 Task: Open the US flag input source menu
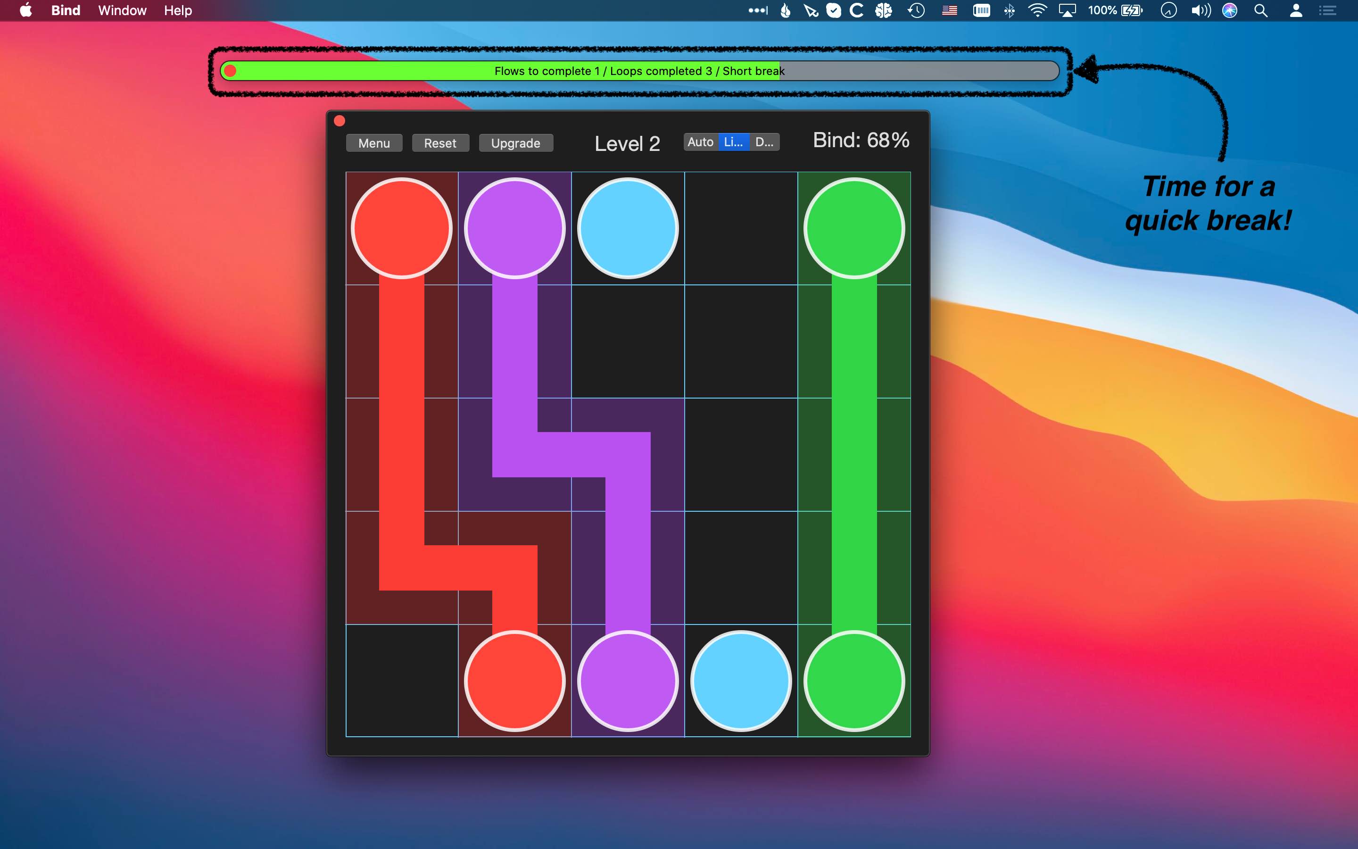(x=950, y=10)
